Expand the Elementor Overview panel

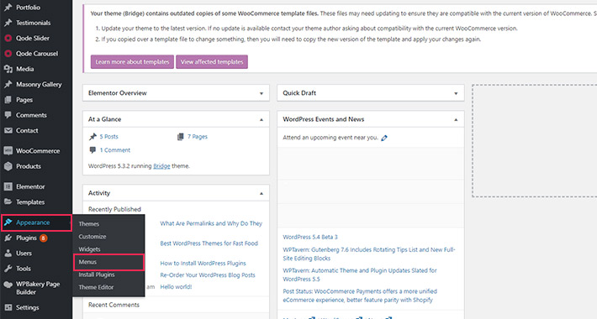point(262,93)
